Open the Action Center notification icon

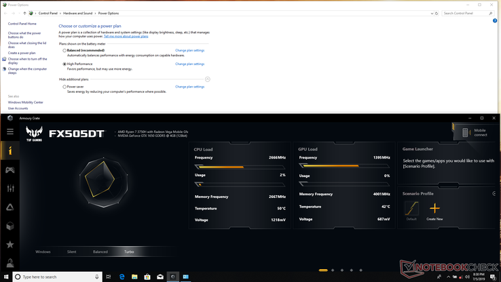pos(493,277)
